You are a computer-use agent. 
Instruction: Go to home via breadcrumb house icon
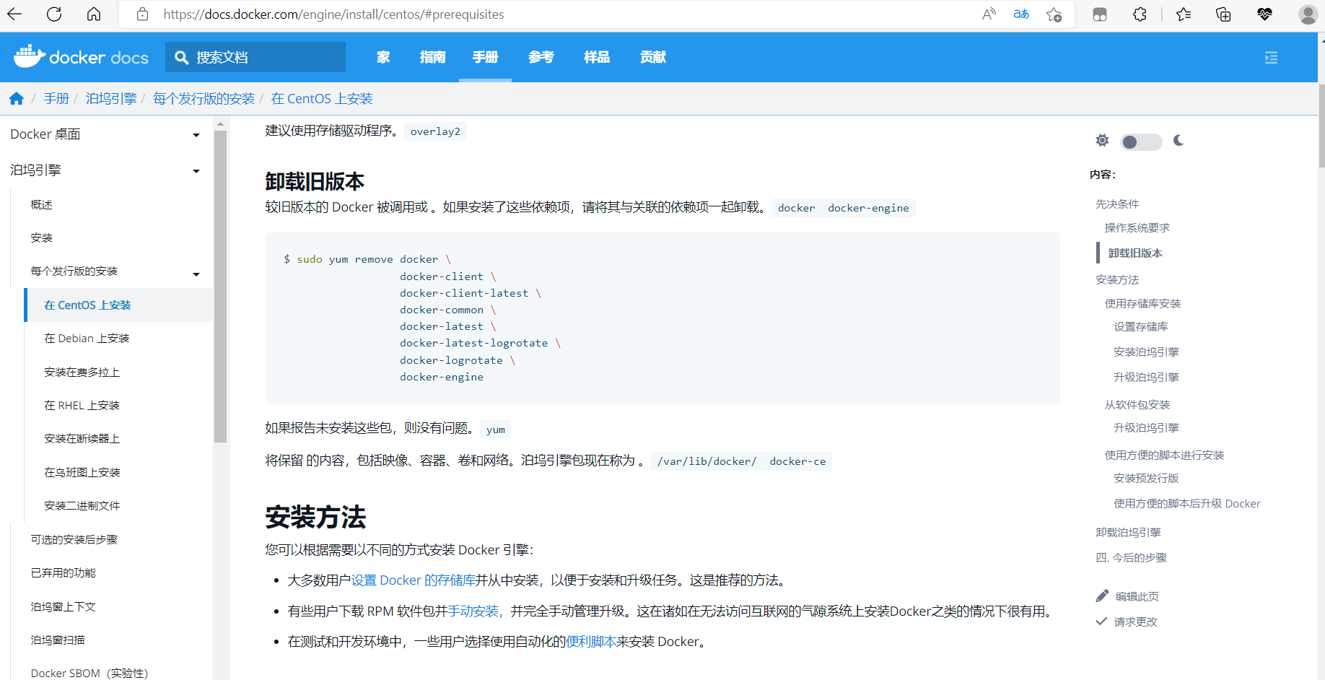point(17,98)
